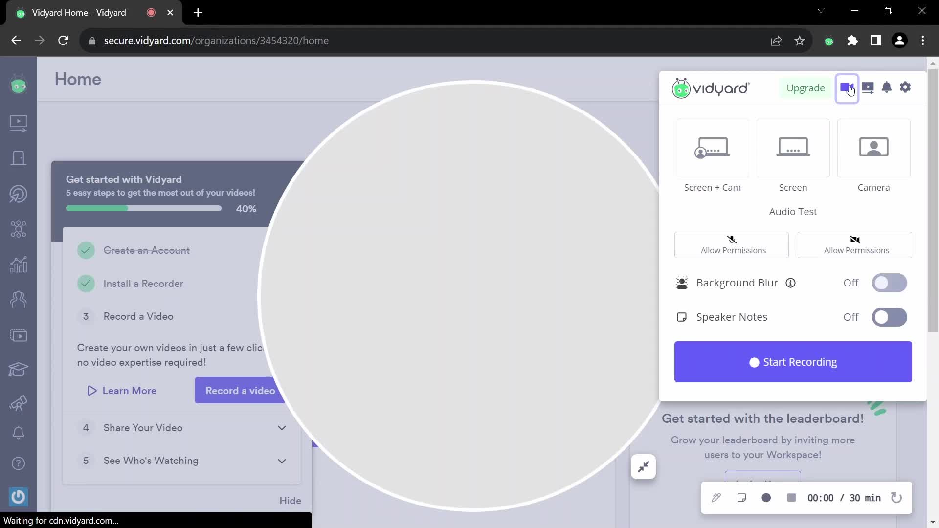Image resolution: width=939 pixels, height=528 pixels.
Task: Open the notifications bell in sidebar
Action: [19, 433]
